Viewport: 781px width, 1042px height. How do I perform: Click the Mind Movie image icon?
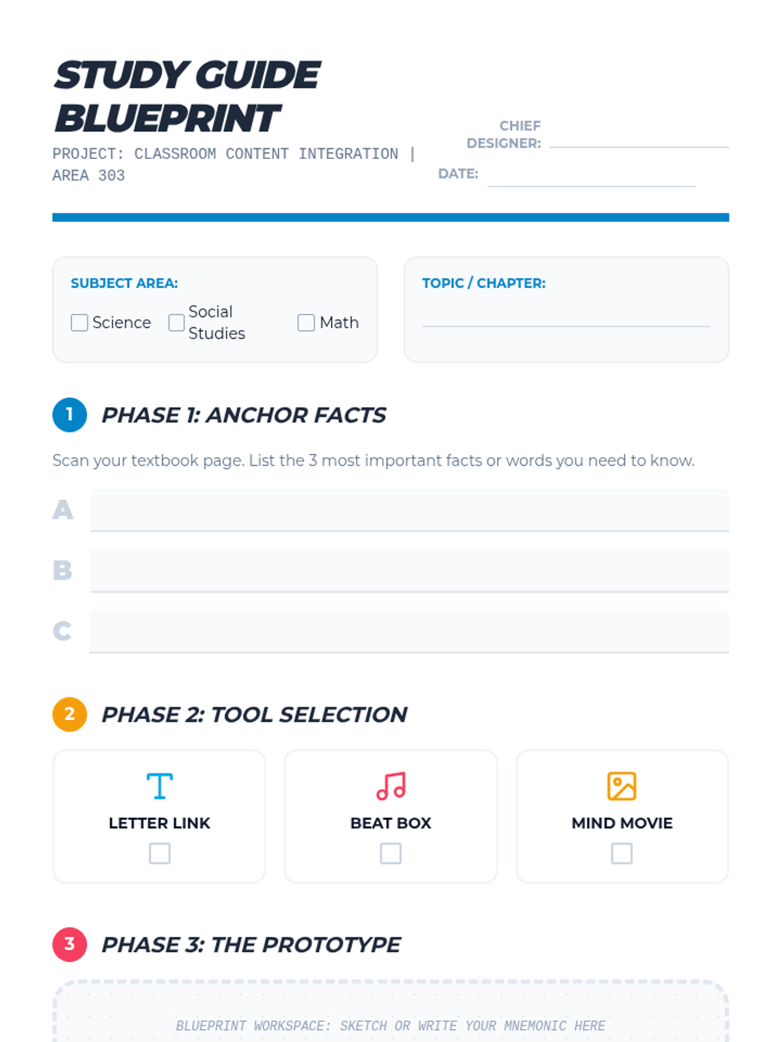click(x=622, y=786)
